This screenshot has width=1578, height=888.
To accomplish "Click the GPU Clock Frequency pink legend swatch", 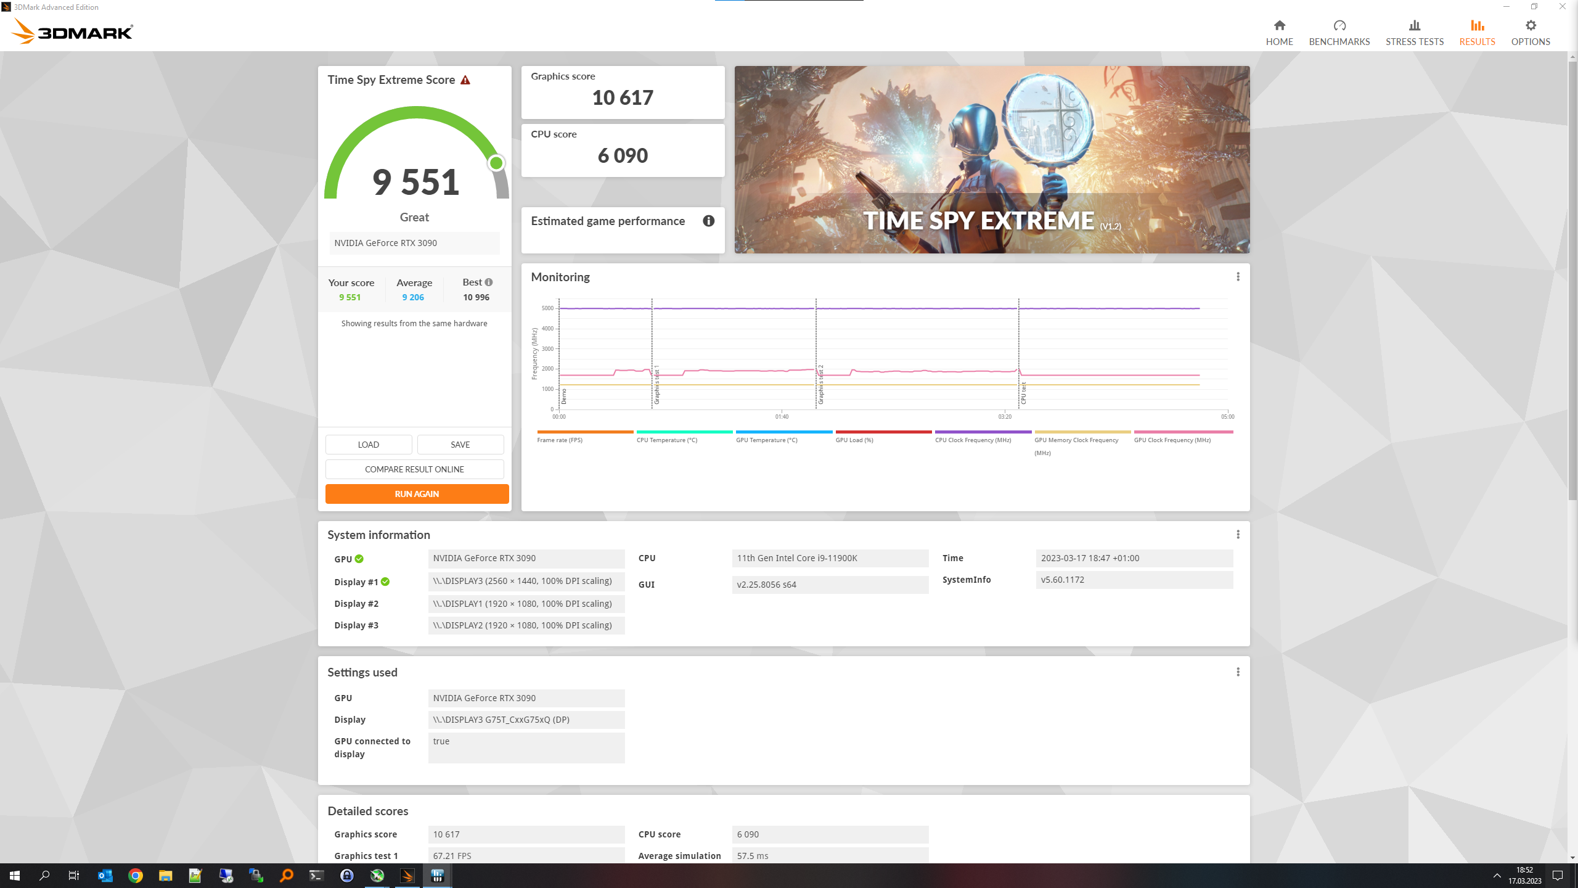I will tap(1183, 432).
